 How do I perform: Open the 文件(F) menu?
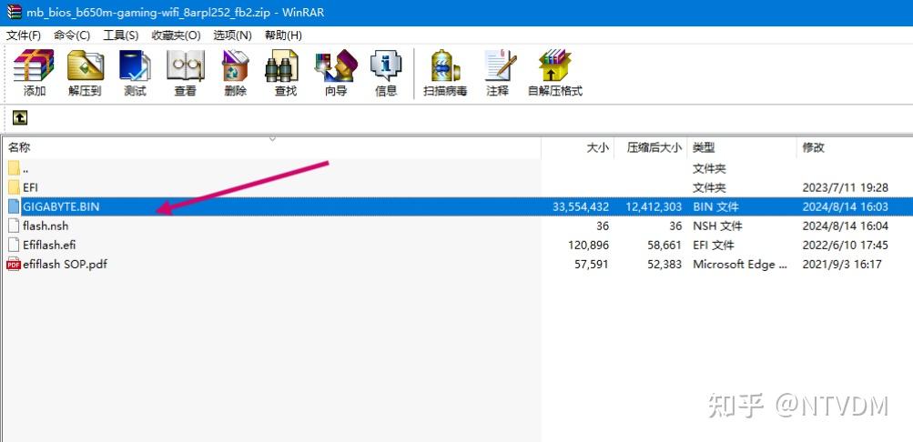click(x=24, y=35)
